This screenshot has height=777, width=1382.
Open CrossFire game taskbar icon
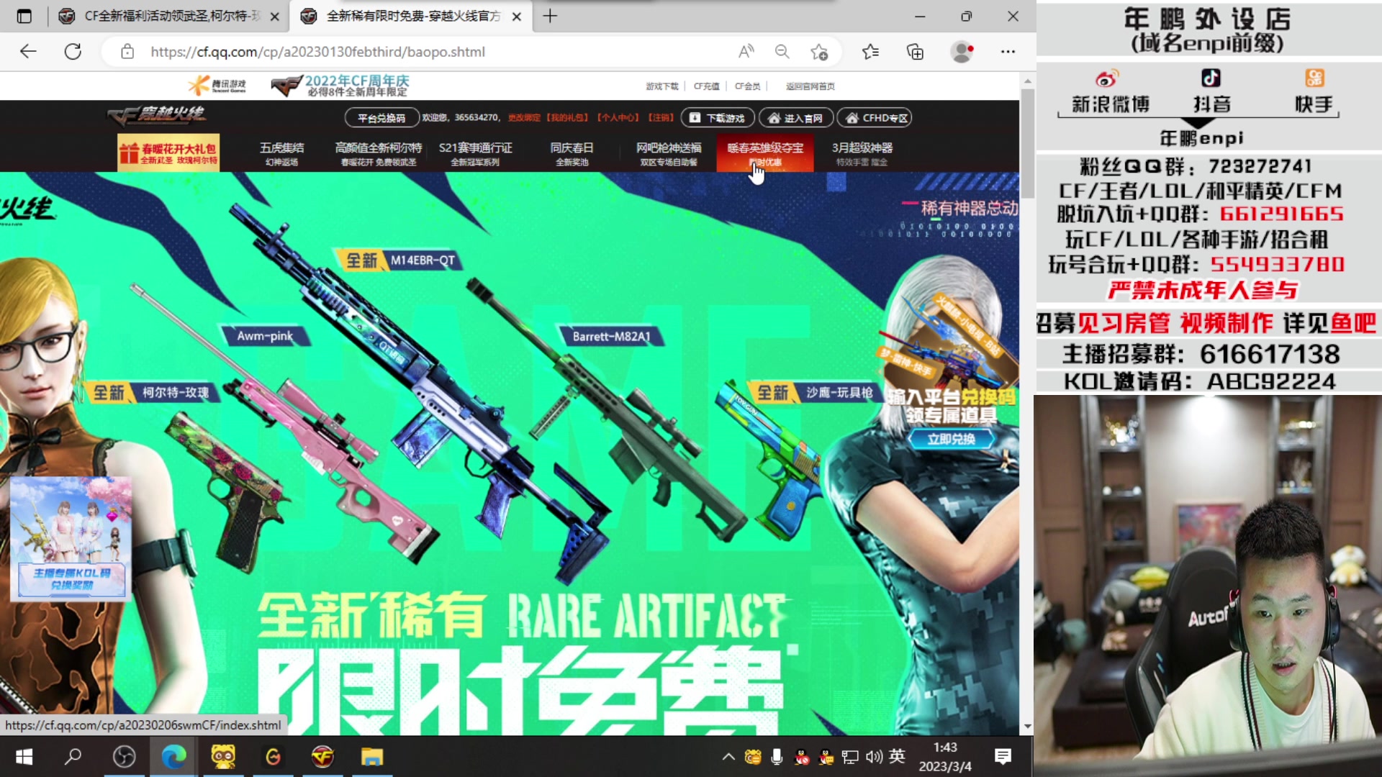click(x=322, y=757)
